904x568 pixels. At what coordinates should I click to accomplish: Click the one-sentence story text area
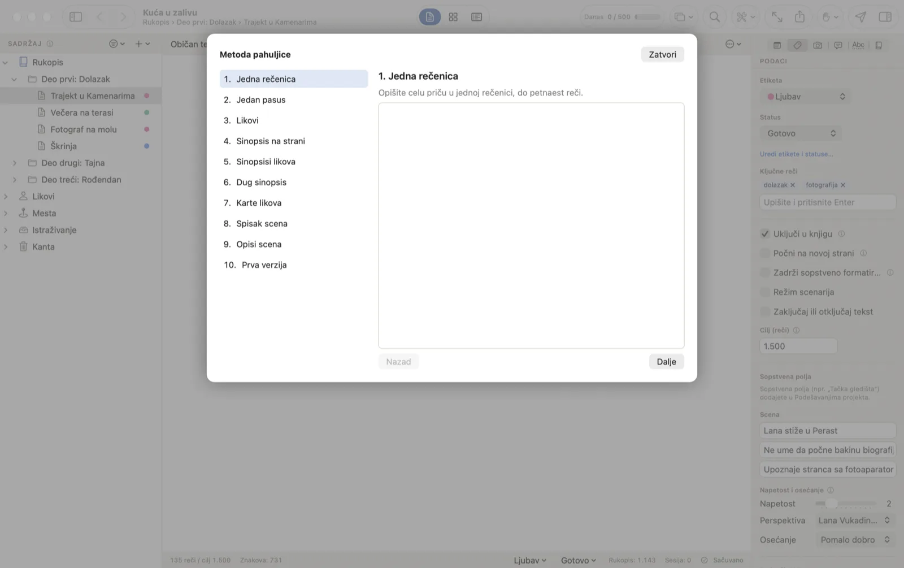pyautogui.click(x=531, y=226)
